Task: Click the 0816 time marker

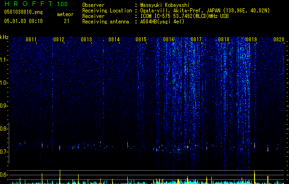Action: tap(169, 40)
